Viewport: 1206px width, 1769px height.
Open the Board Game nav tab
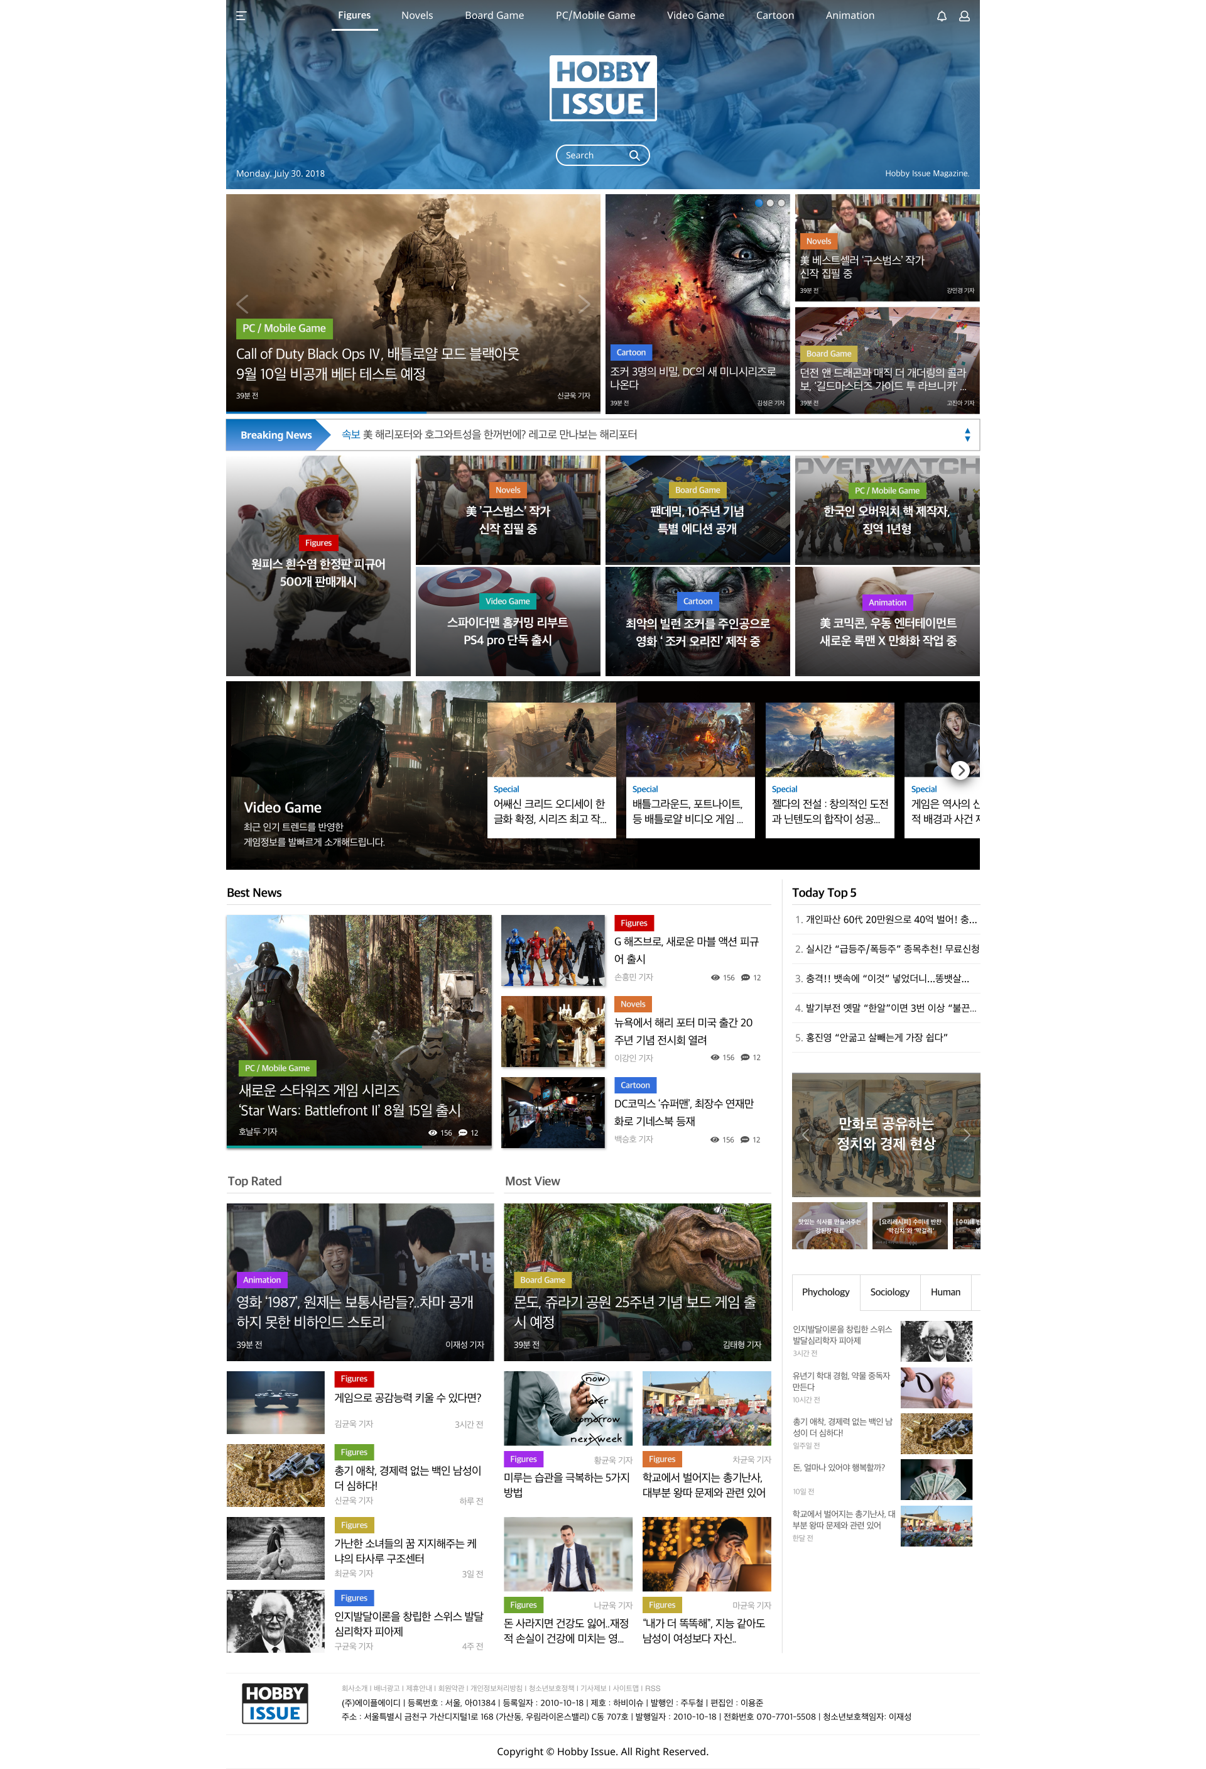[x=494, y=15]
